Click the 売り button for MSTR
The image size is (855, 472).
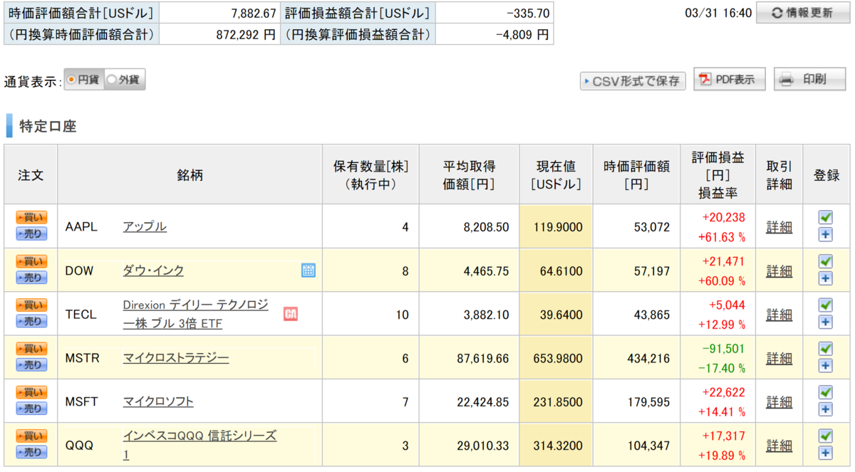pyautogui.click(x=31, y=365)
